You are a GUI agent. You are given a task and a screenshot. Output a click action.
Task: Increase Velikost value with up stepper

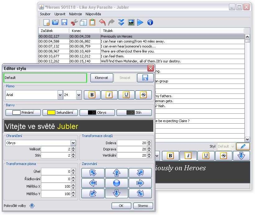coord(73,148)
